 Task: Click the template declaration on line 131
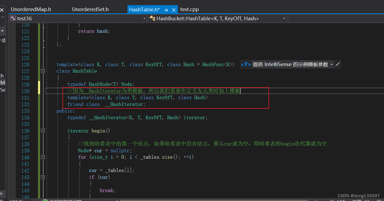pyautogui.click(x=138, y=98)
